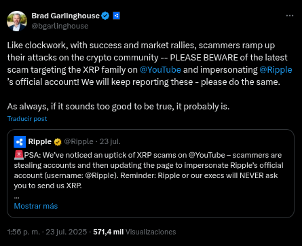This screenshot has height=246, width=302.
Task: Open the @bgarlinghouse handle
Action: (60, 26)
